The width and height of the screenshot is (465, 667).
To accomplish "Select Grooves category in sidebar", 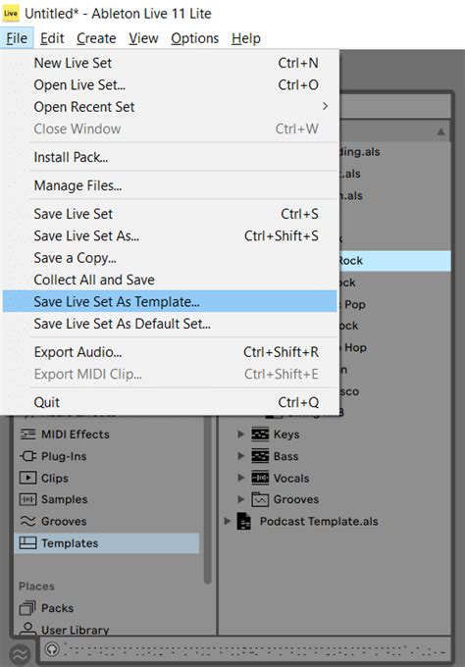I will point(106,521).
